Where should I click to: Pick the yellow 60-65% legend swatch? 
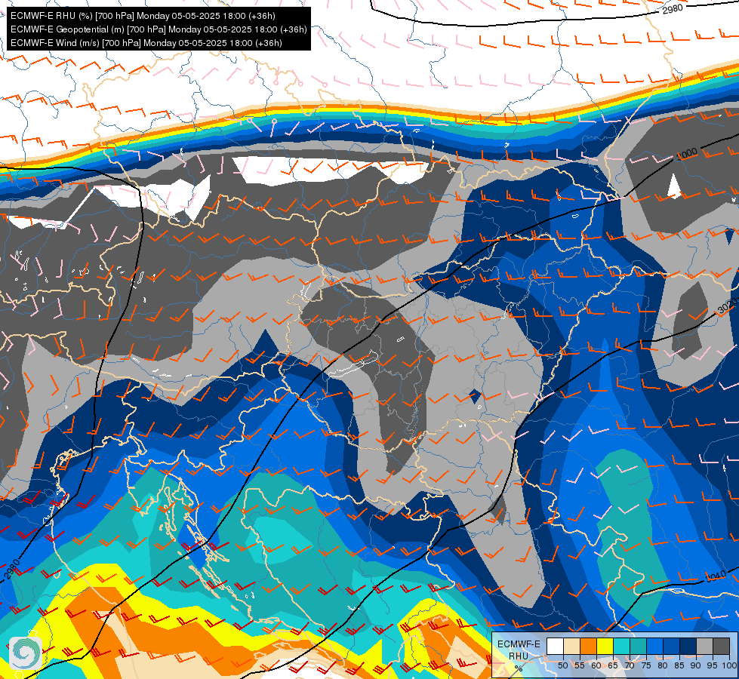(x=605, y=646)
